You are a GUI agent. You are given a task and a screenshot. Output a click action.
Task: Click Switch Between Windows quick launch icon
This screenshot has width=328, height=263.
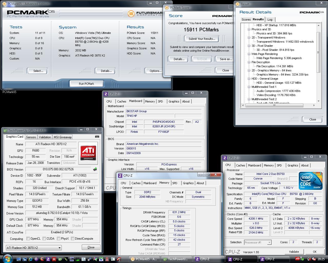25,259
